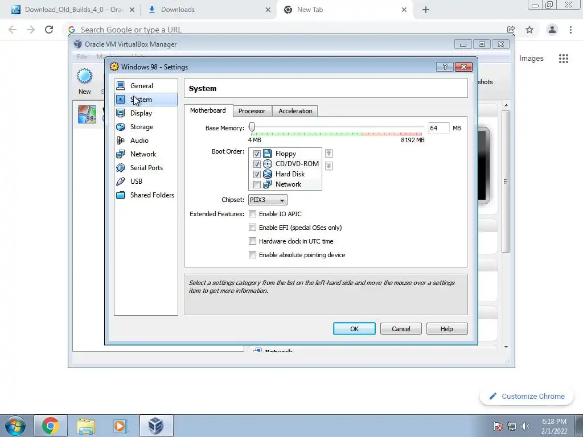Image resolution: width=583 pixels, height=437 pixels.
Task: Click VirtualBox taskbar icon
Action: click(x=156, y=426)
